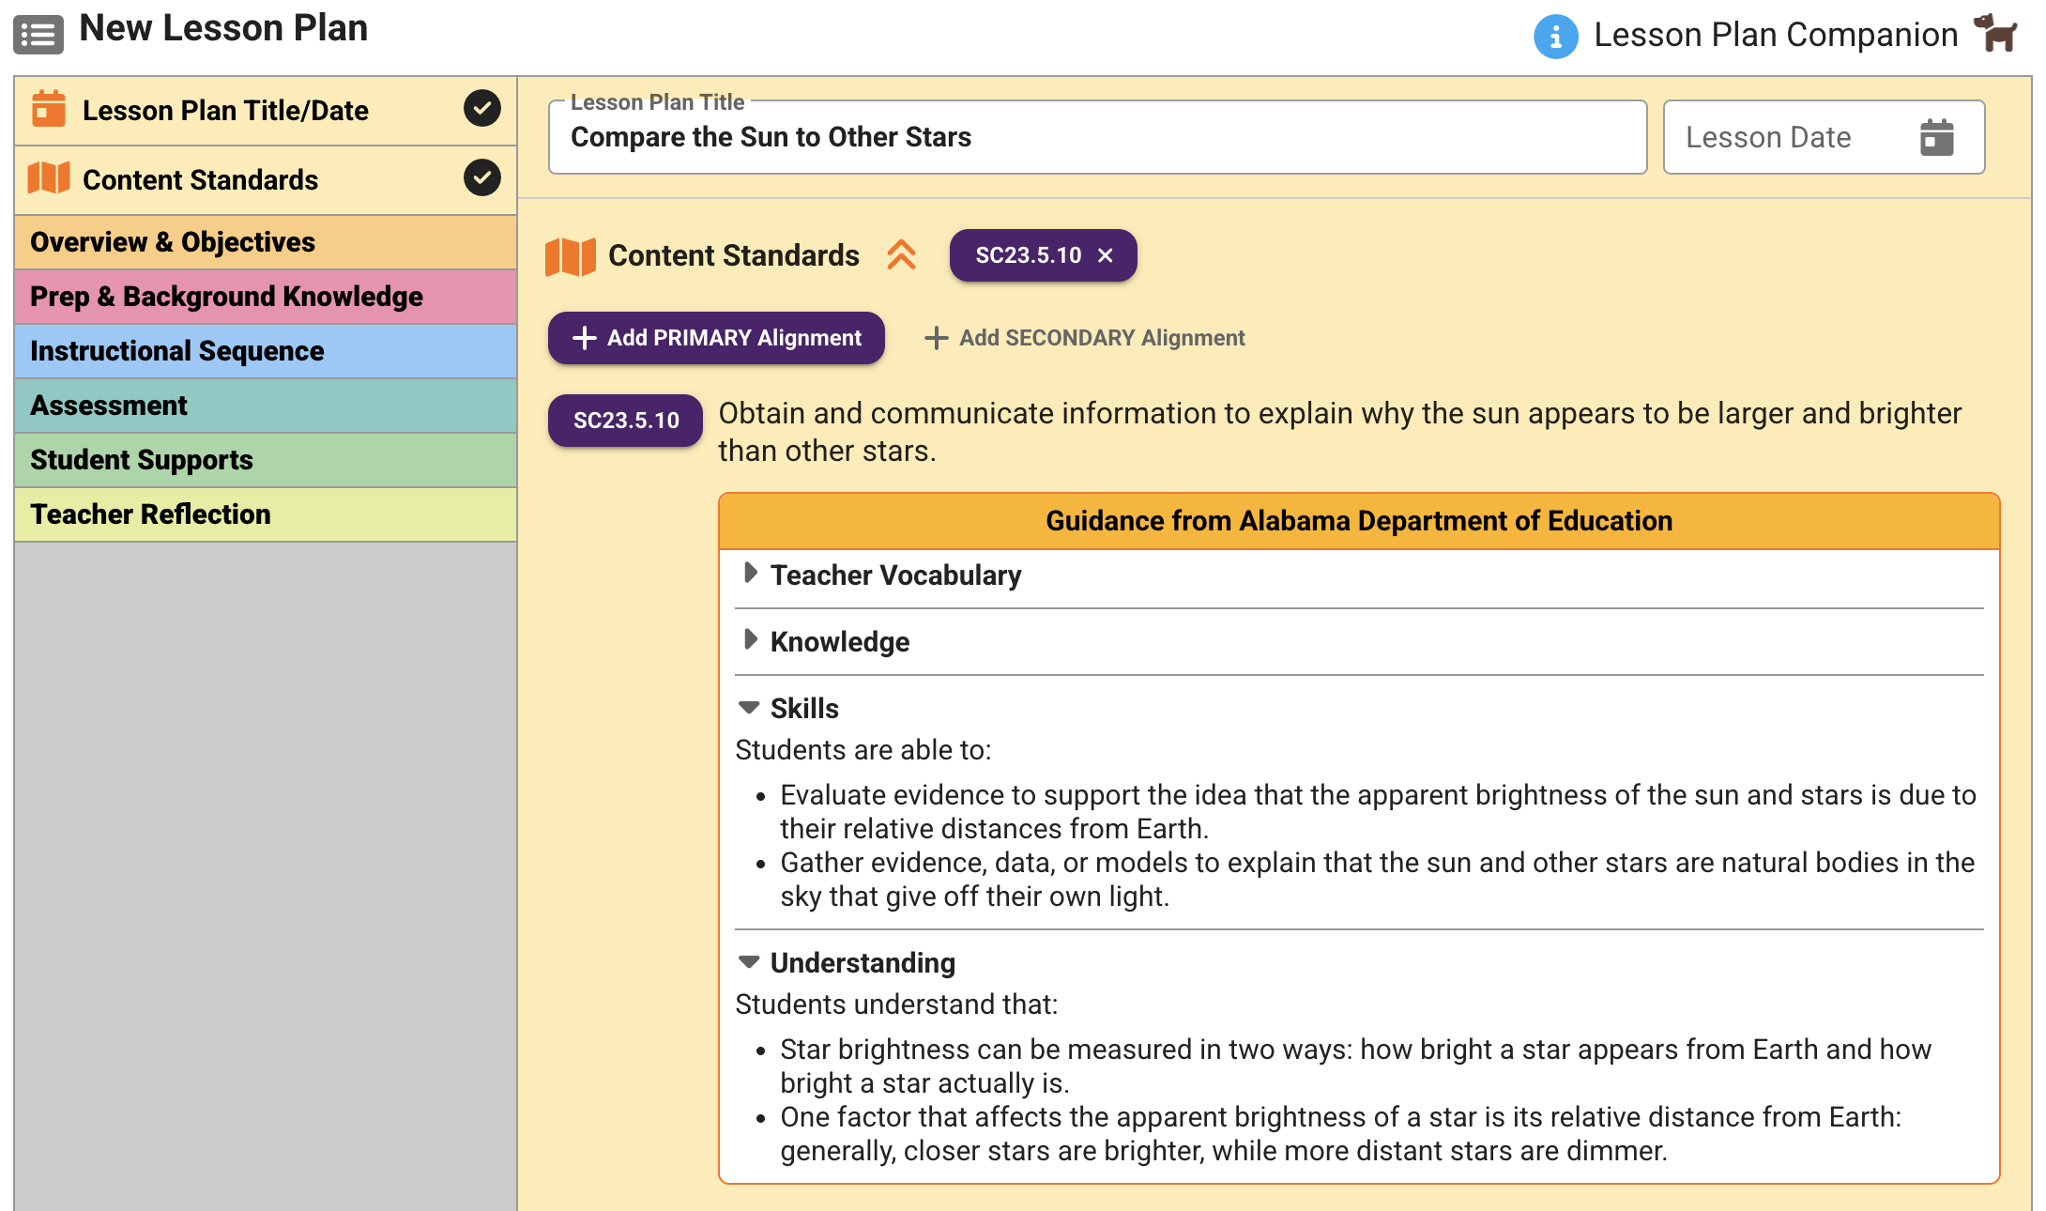2046x1211 pixels.
Task: Click Add SECONDARY Alignment link
Action: [x=1085, y=338]
